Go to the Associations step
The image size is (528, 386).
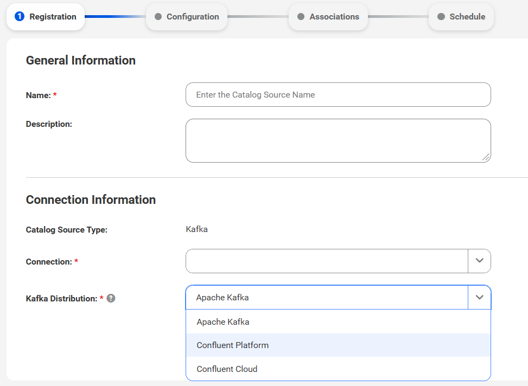click(328, 16)
